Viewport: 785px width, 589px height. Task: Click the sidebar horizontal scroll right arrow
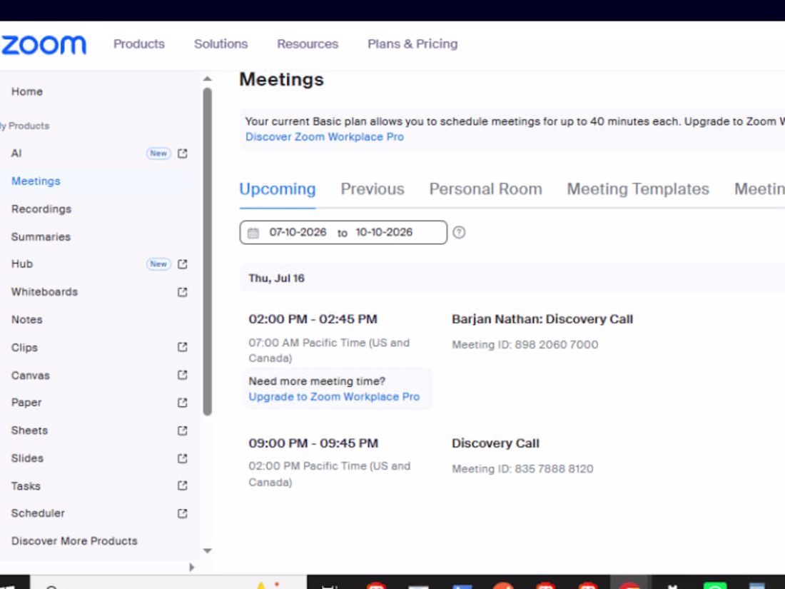(x=191, y=568)
